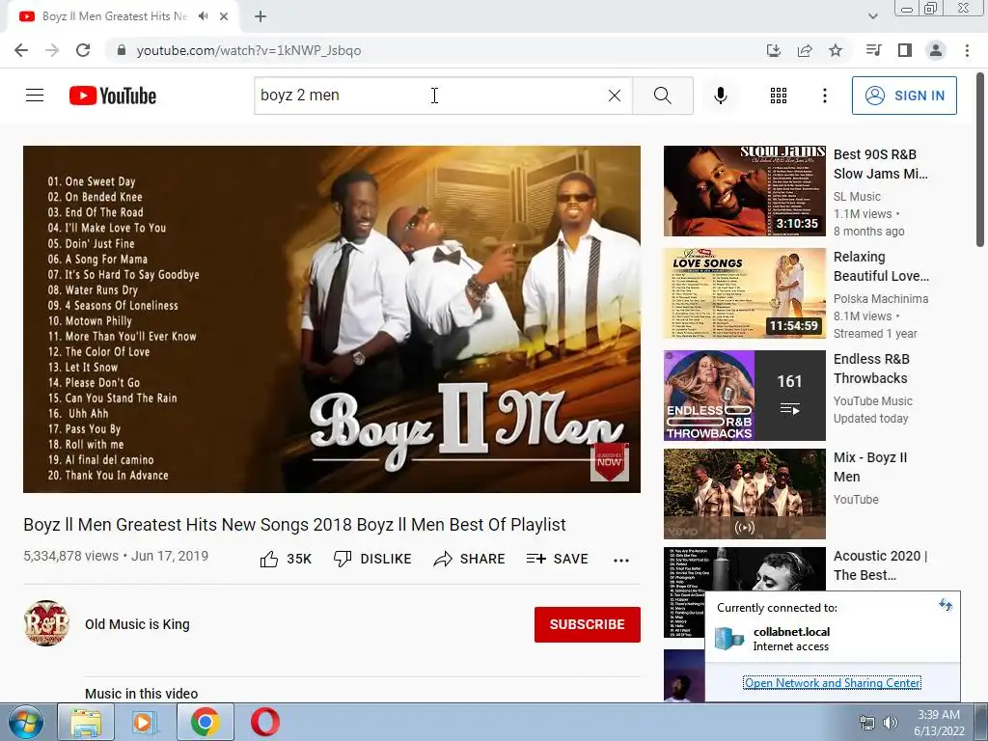This screenshot has width=988, height=741.
Task: Open the Old Music is King channel avatar
Action: click(46, 623)
